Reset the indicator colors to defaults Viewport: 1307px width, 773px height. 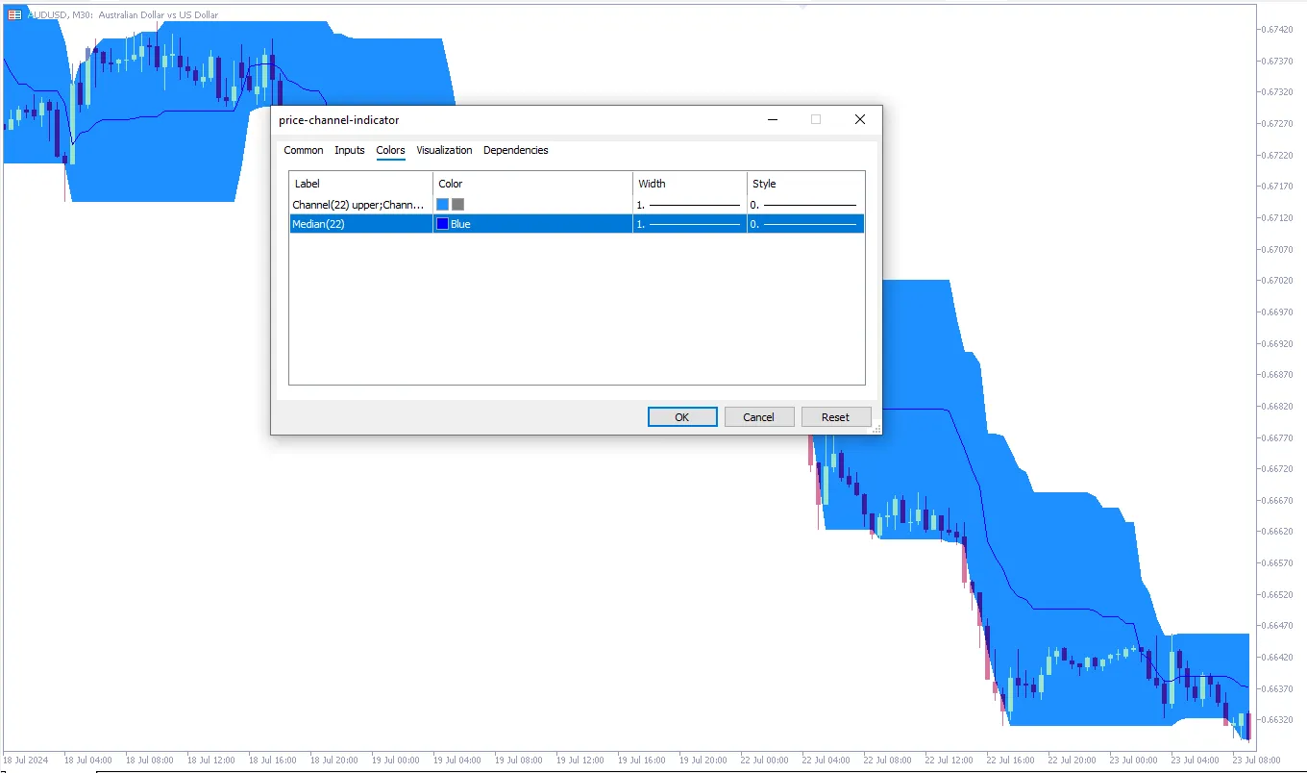[x=835, y=417]
